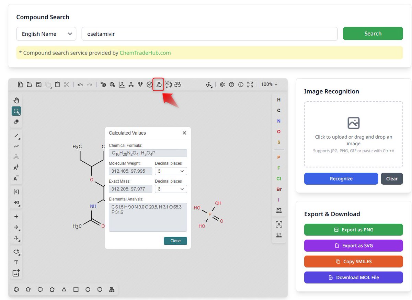Click the Aromatize toolbar icon
This screenshot has width=412, height=300.
(x=103, y=84)
